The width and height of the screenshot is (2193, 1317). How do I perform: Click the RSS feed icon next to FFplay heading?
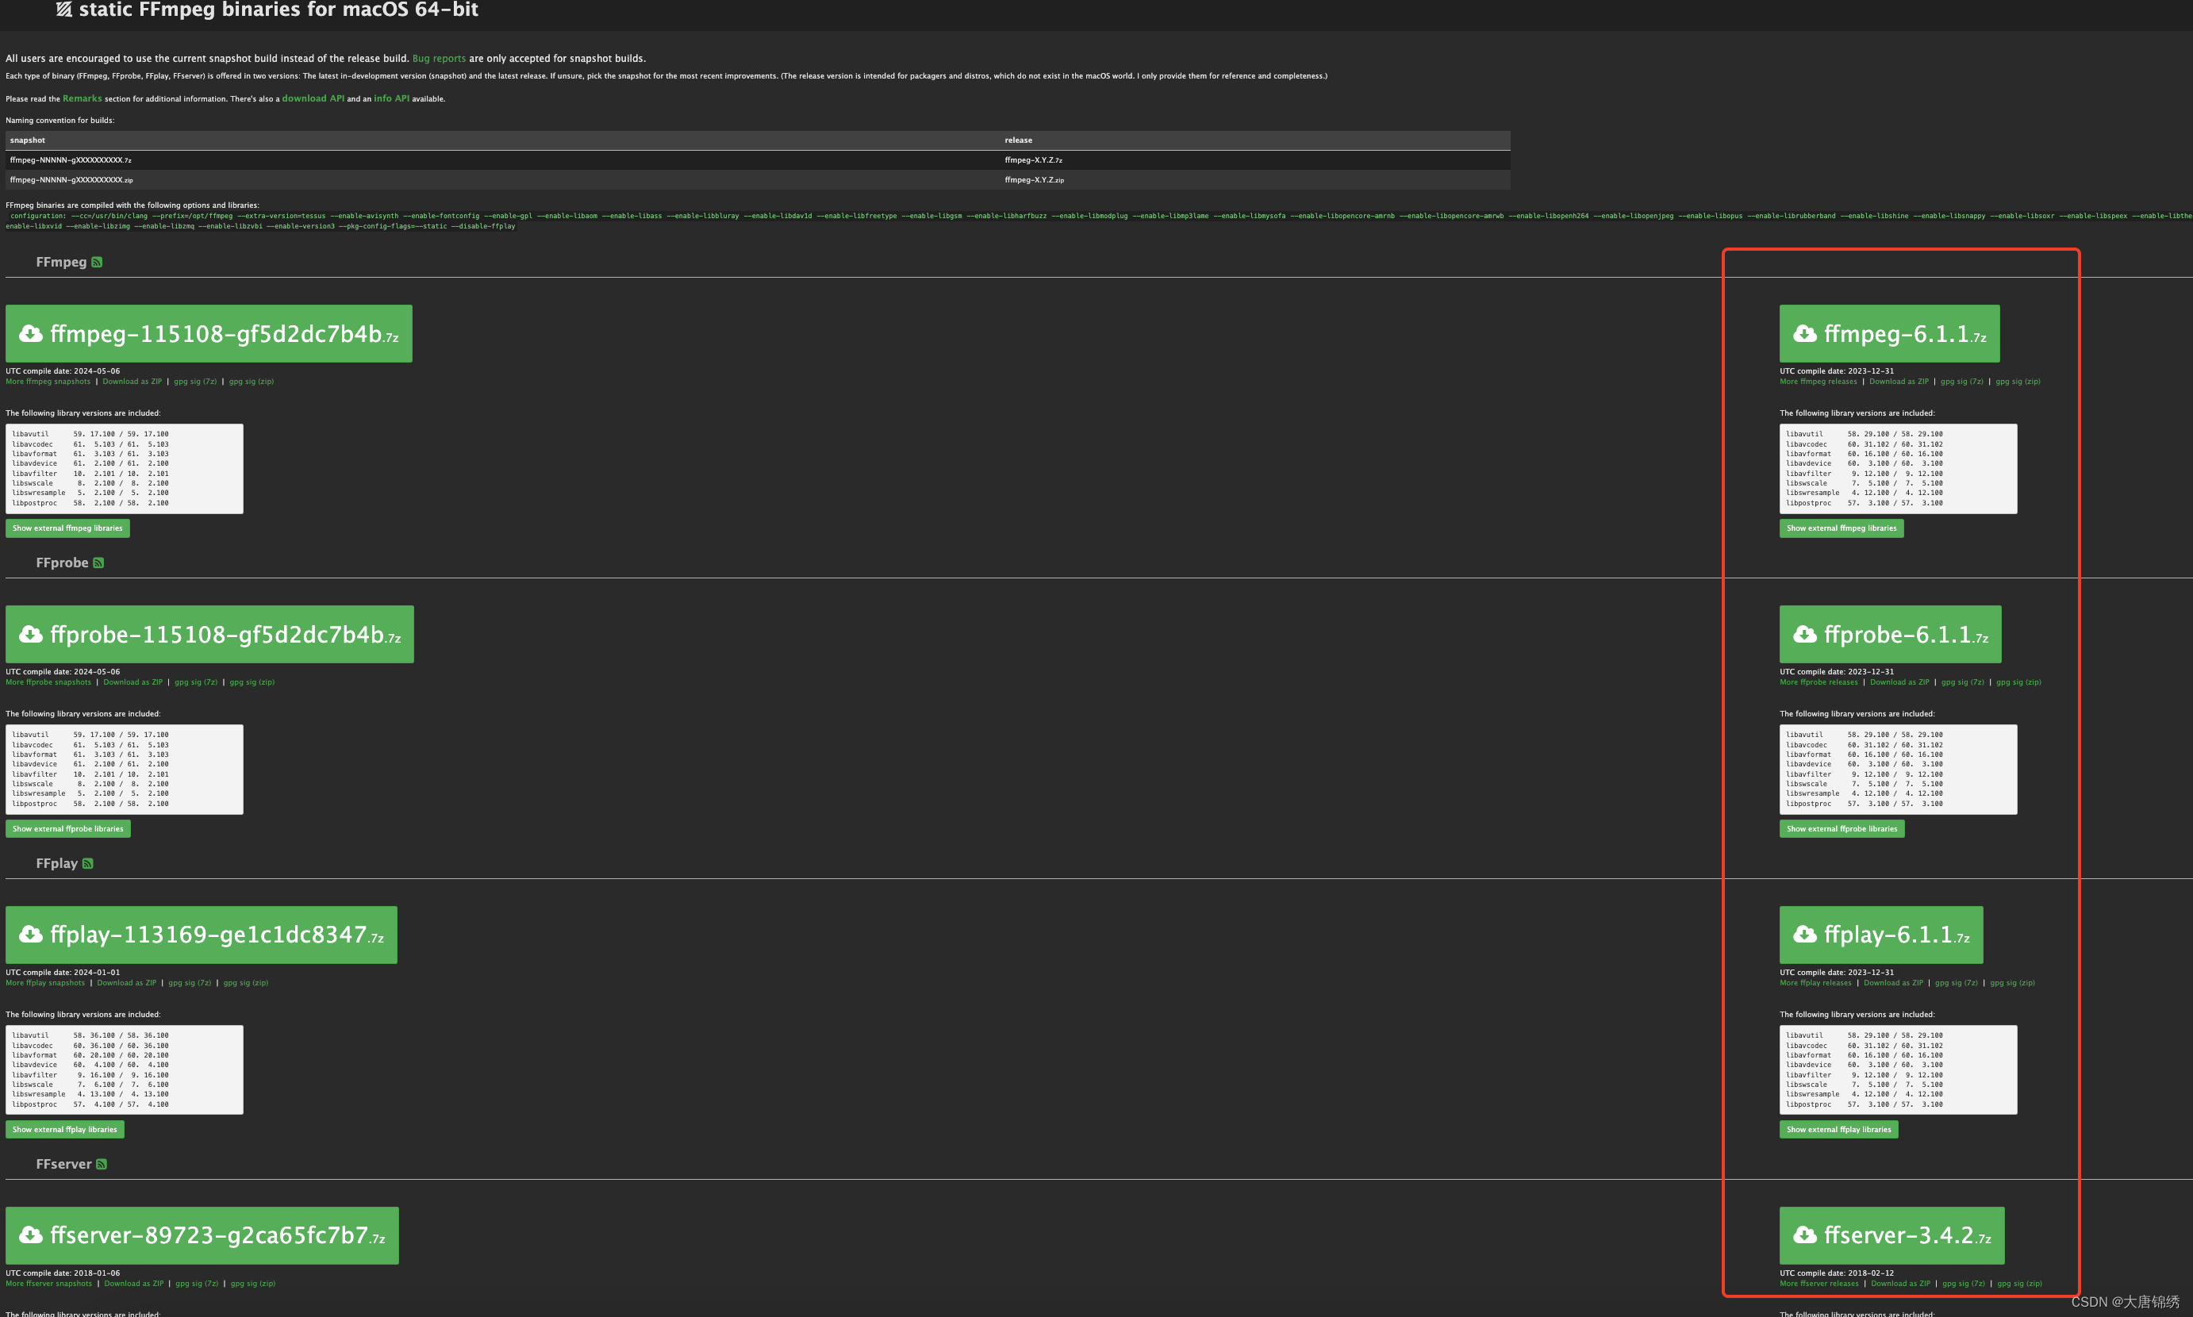pyautogui.click(x=88, y=862)
